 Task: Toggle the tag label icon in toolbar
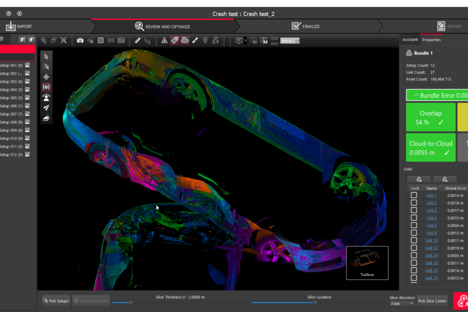click(175, 41)
